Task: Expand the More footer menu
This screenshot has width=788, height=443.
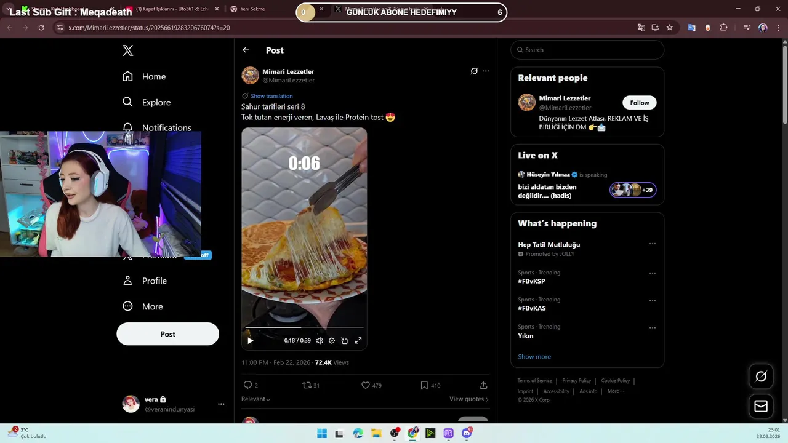Action: pyautogui.click(x=616, y=391)
